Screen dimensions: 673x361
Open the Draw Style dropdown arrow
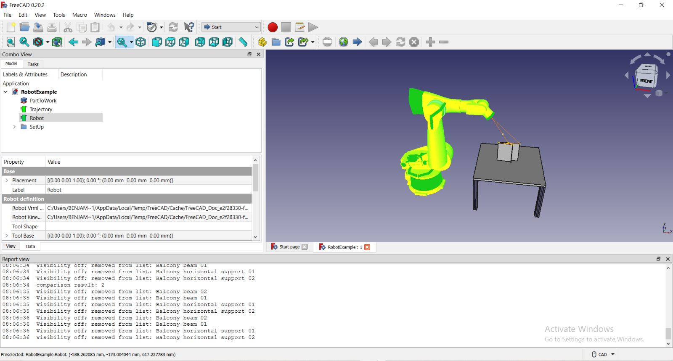click(48, 42)
